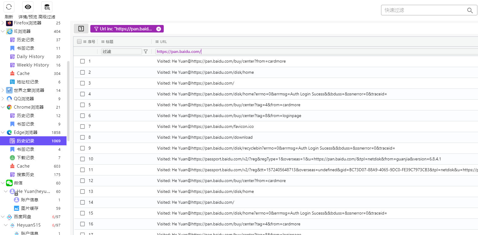Check the checkbox for row 12

pos(82,181)
